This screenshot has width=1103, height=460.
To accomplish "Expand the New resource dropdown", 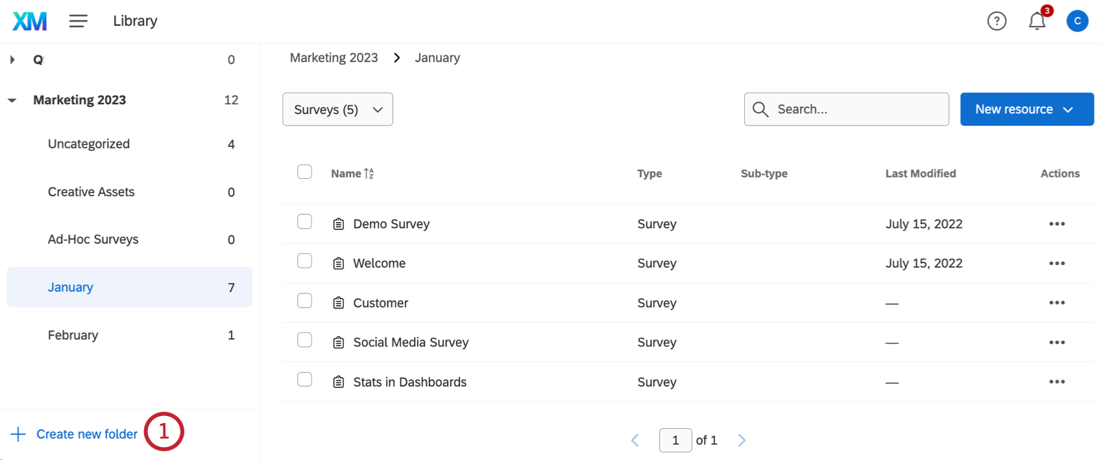I will pyautogui.click(x=1026, y=109).
